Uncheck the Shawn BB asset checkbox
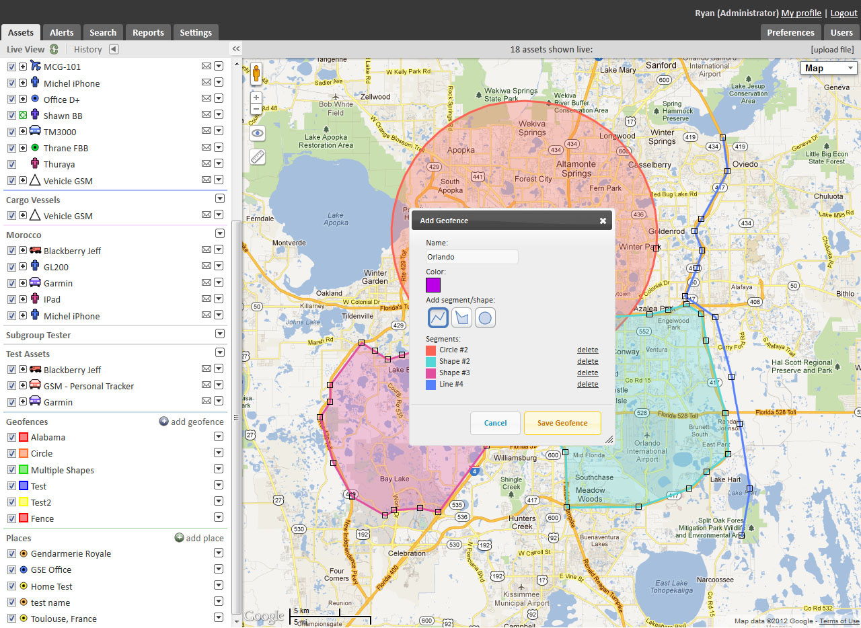 pos(11,114)
